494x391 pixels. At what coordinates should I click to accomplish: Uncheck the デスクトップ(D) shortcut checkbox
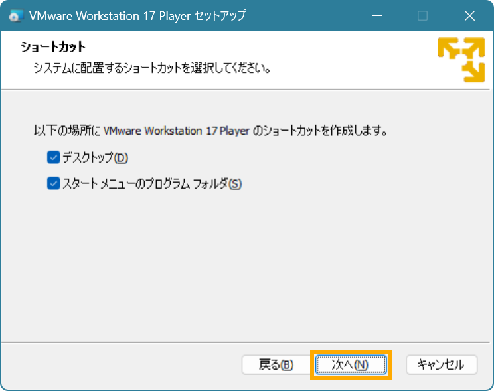(x=53, y=157)
